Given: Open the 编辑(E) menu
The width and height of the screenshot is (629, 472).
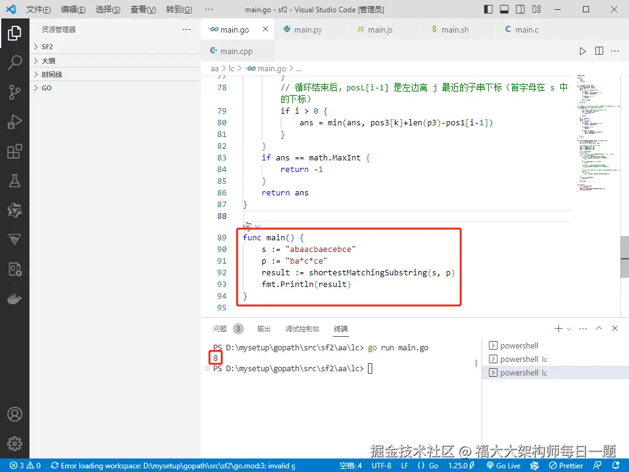Looking at the screenshot, I should point(74,9).
